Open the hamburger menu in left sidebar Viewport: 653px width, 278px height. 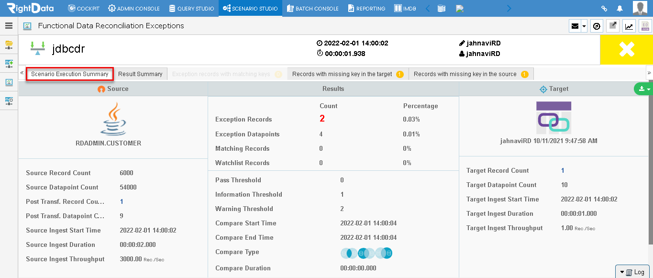coord(9,26)
